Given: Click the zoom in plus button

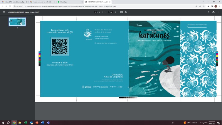Looking at the screenshot, I should pyautogui.click(x=115, y=12).
